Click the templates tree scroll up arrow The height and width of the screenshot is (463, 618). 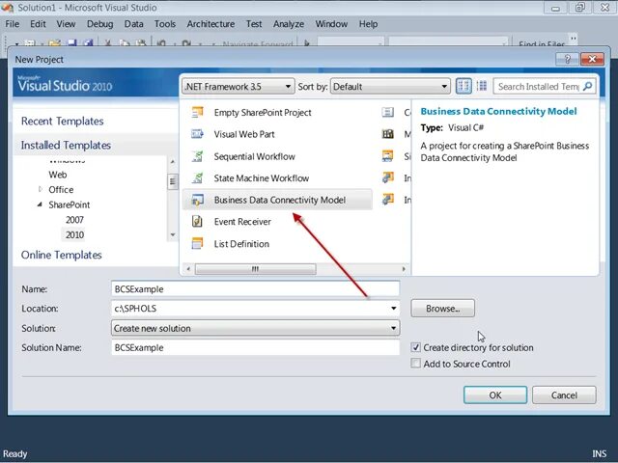tap(172, 161)
